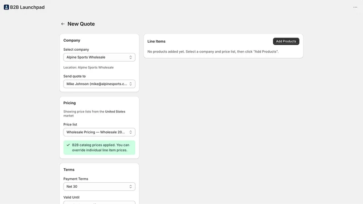Open the three-dot more options menu
Viewport: 363px width, 204px height.
point(355,7)
